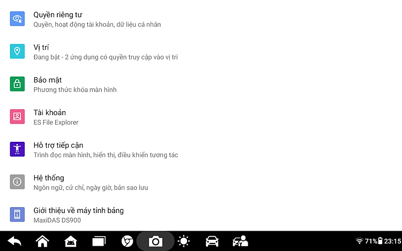Viewport: 402px width, 251px height.
Task: Open the car service person icon
Action: click(x=240, y=241)
